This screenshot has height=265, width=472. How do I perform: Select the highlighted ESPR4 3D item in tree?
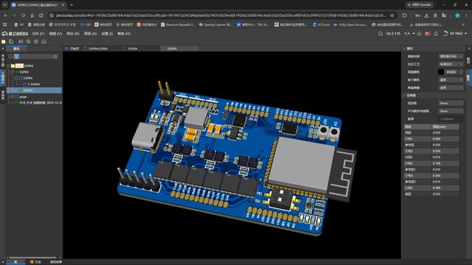pos(34,91)
